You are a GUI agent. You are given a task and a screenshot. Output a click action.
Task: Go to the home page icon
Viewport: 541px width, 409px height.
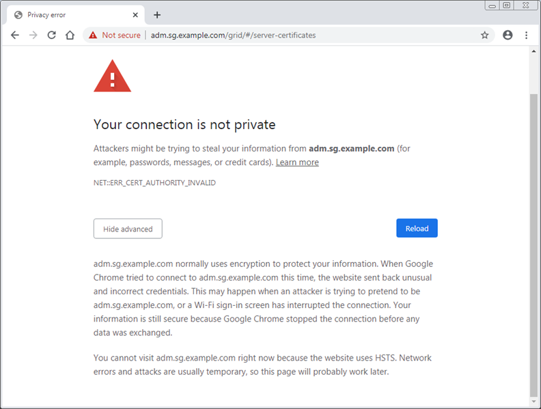tap(70, 36)
